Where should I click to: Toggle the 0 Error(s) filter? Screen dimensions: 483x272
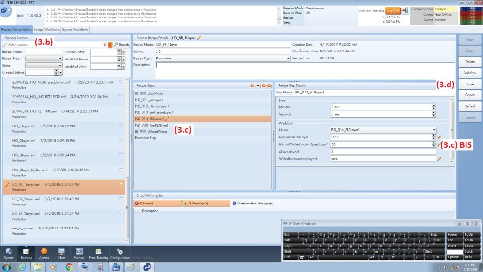tap(157, 203)
